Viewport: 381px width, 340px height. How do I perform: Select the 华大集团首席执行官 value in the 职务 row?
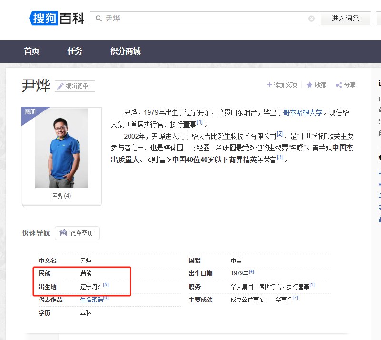(256, 287)
